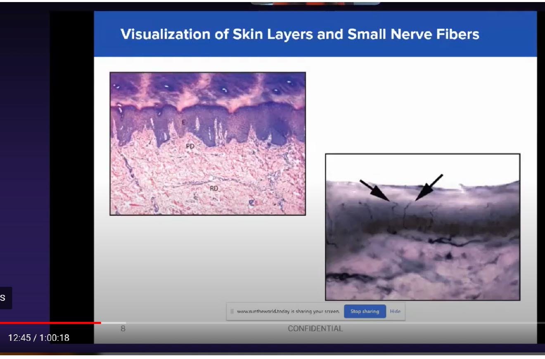Click the 'RD' label in histology image
Screen dimensions: 545x359
click(x=214, y=188)
